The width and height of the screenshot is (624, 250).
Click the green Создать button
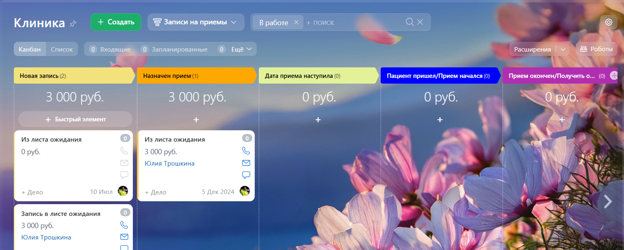click(116, 22)
